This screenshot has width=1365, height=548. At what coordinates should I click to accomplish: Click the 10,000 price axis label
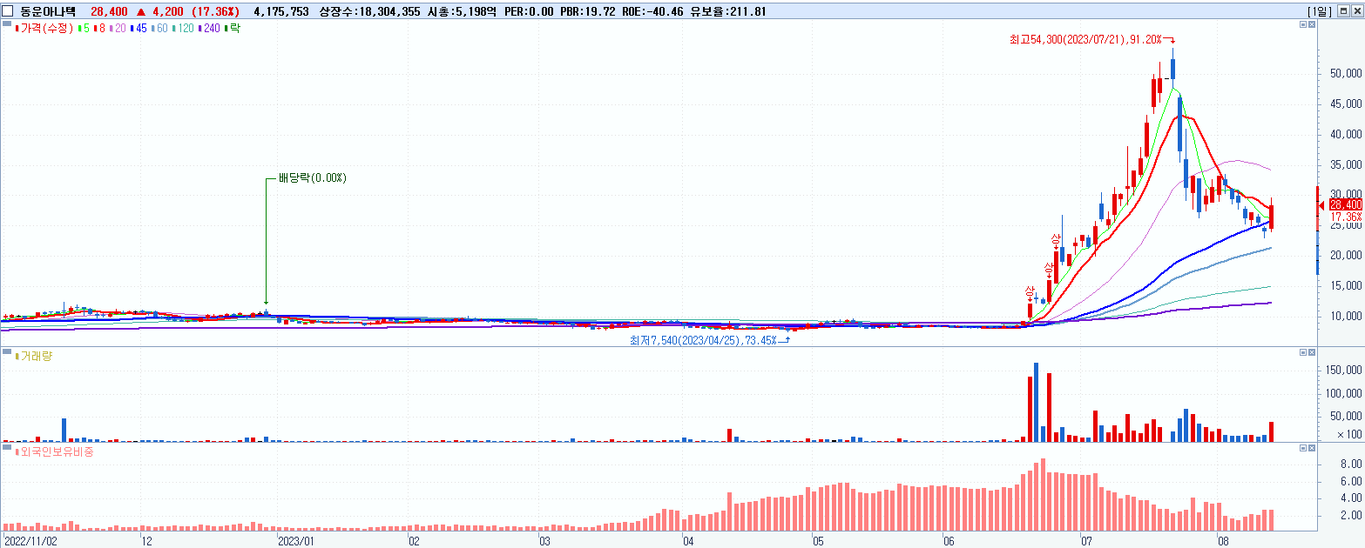tap(1347, 316)
